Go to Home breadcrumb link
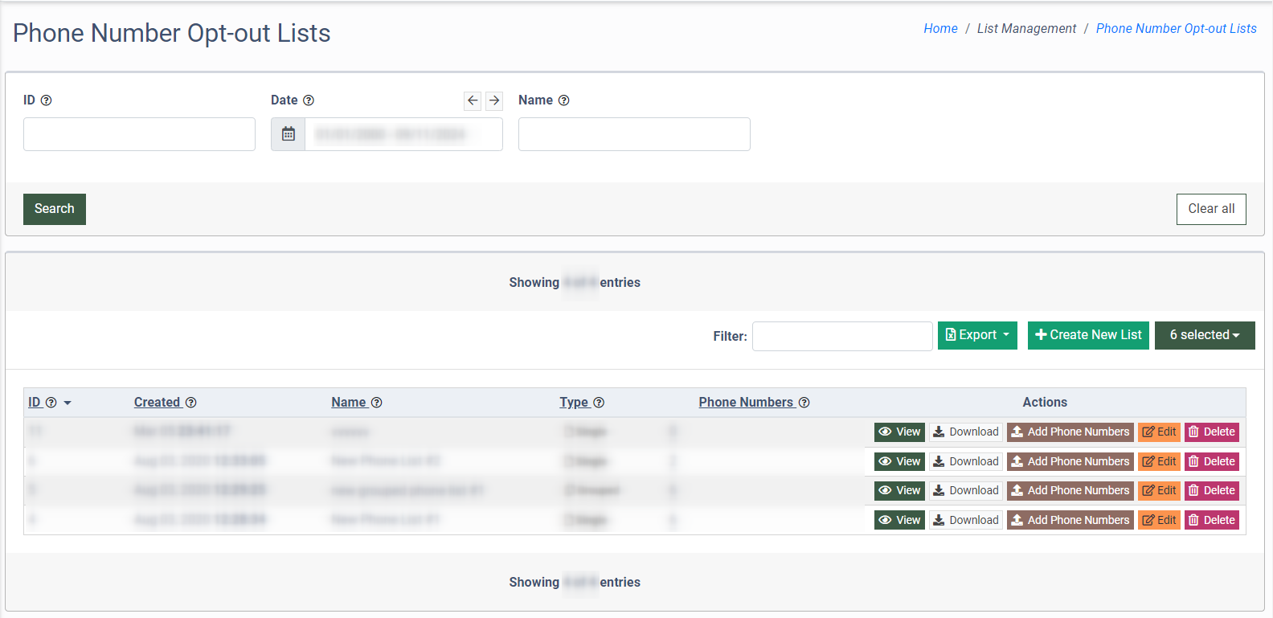The image size is (1273, 618). click(x=940, y=29)
